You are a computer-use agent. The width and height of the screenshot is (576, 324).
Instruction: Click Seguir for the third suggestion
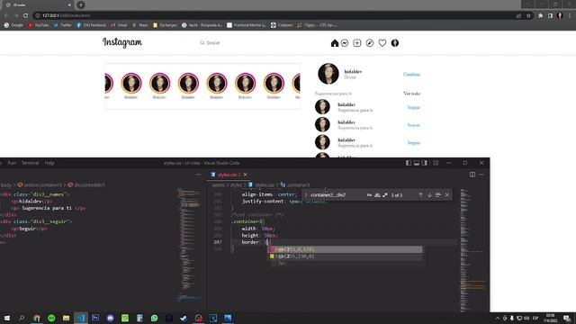click(414, 142)
